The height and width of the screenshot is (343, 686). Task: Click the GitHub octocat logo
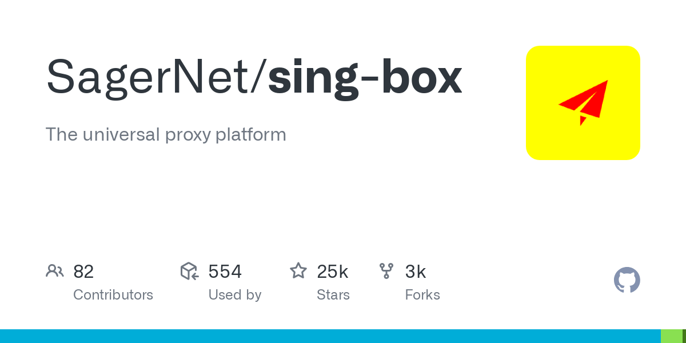(627, 280)
